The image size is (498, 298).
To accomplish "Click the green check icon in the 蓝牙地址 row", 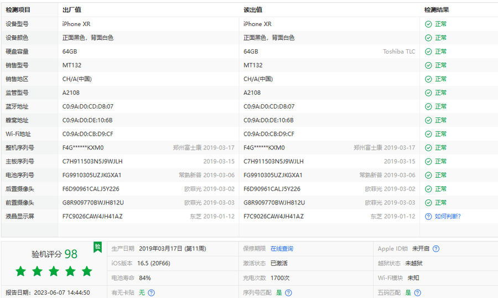I will pos(428,106).
